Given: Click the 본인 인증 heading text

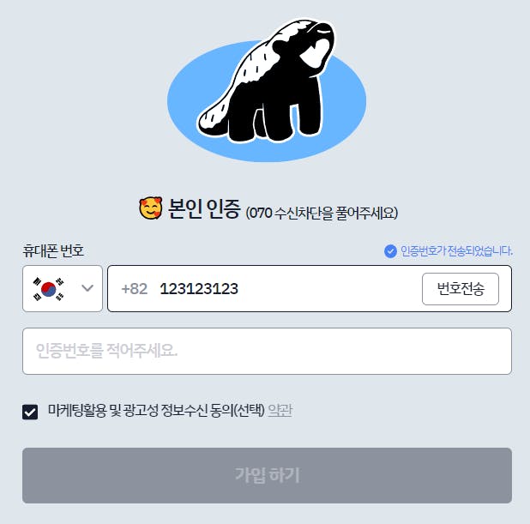Looking at the screenshot, I should pos(204,208).
